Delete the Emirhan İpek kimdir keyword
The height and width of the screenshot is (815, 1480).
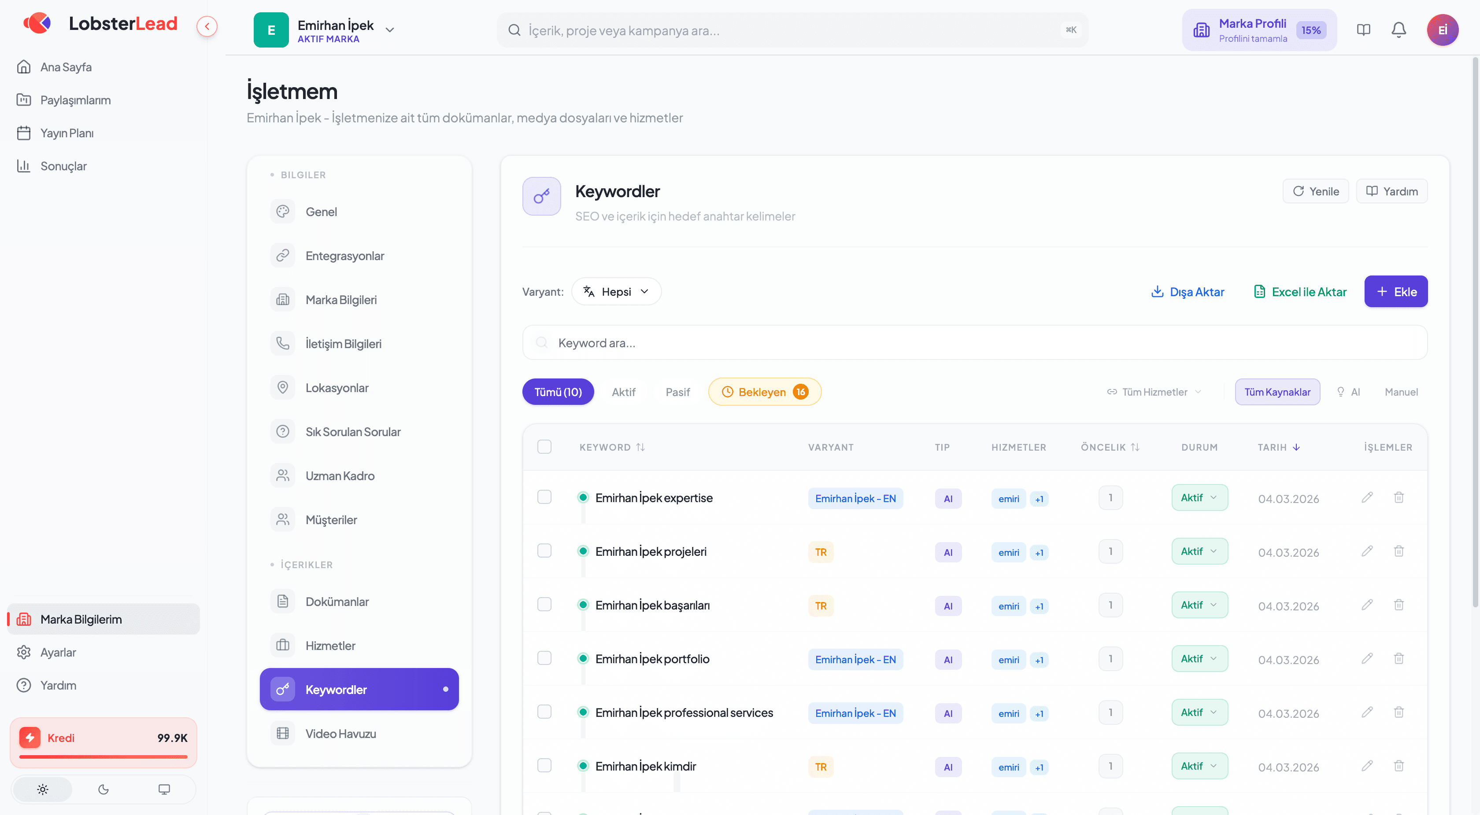point(1399,766)
